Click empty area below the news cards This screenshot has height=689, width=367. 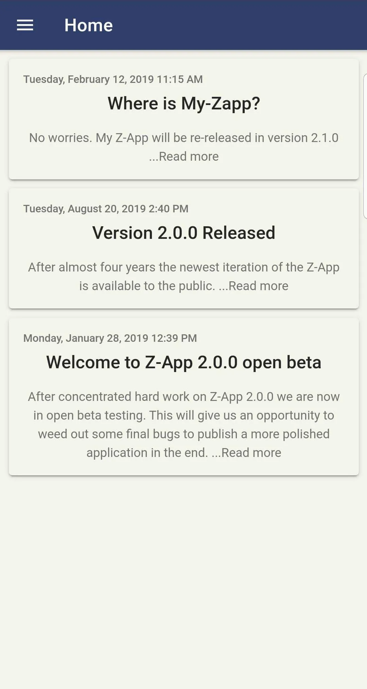coord(183,578)
